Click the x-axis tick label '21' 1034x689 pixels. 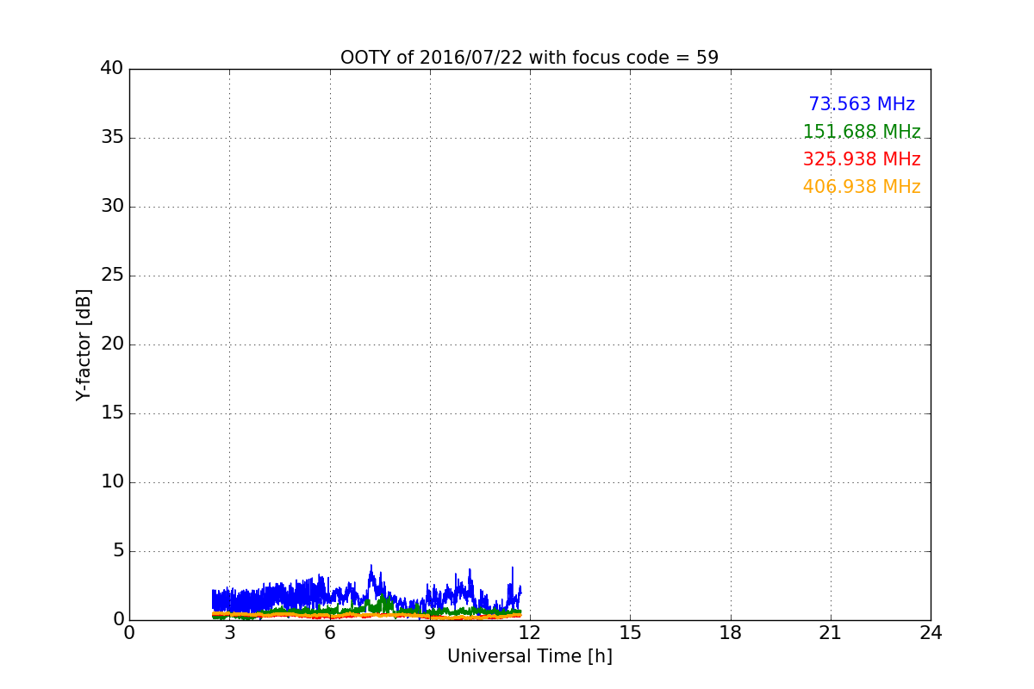pyautogui.click(x=831, y=633)
